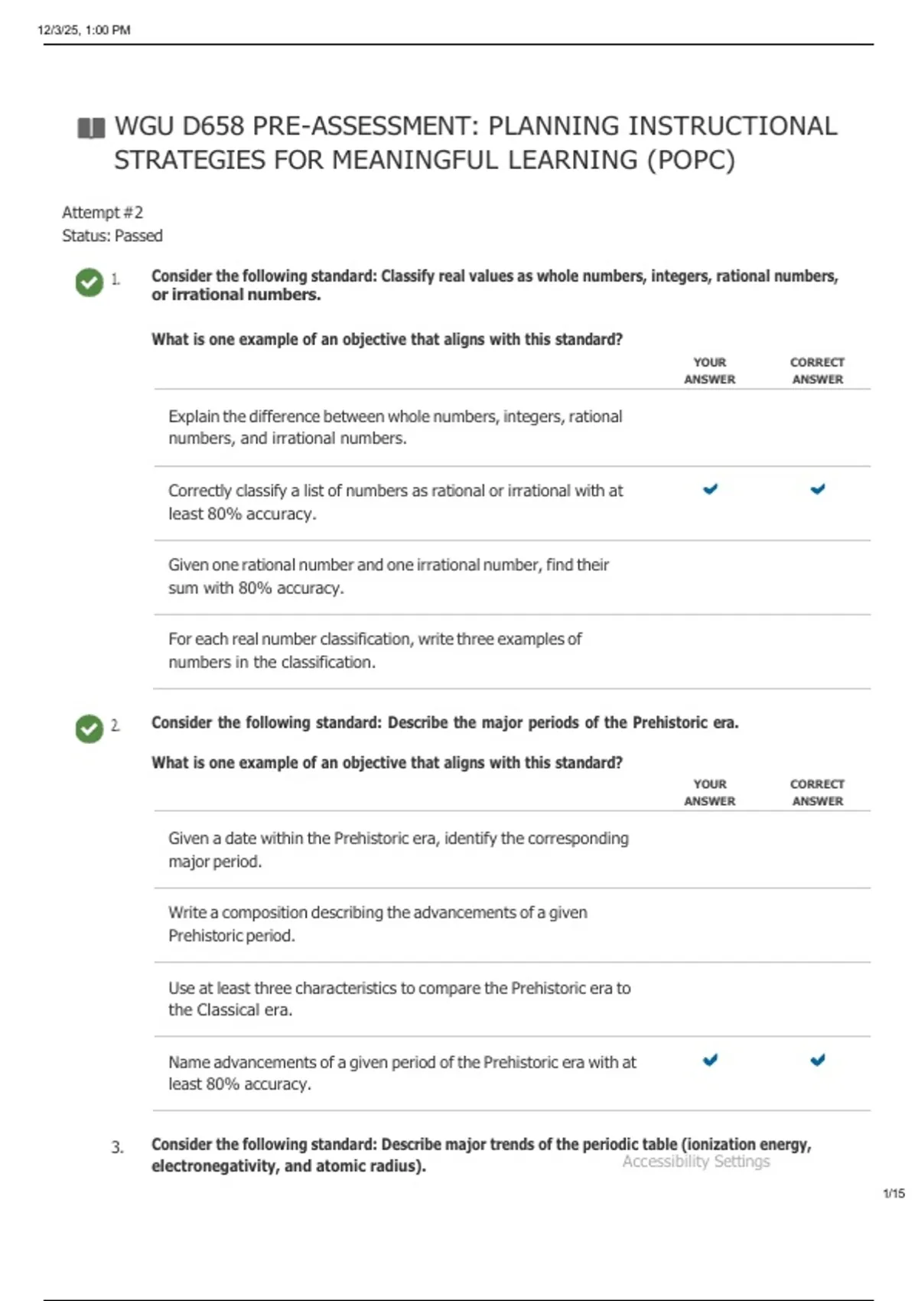Choose 'For each real number classification' option
Viewport: 918px width, 1301px height.
point(375,650)
